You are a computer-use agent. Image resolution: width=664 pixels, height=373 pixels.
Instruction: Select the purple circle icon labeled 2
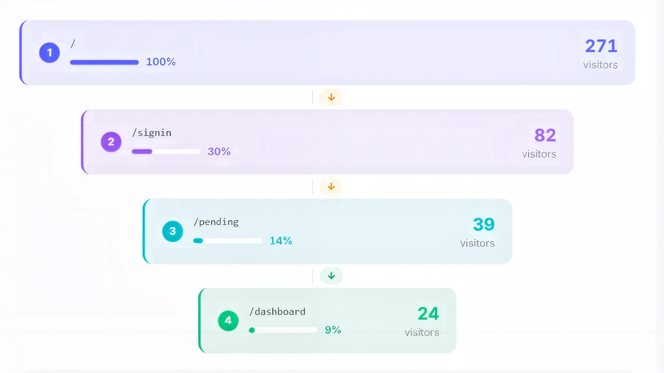[x=111, y=141]
